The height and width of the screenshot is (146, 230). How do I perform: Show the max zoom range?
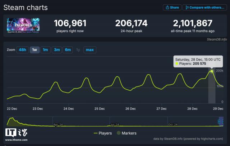click(x=89, y=50)
